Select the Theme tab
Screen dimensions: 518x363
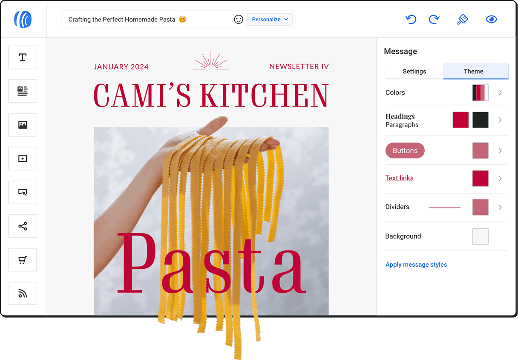click(476, 71)
